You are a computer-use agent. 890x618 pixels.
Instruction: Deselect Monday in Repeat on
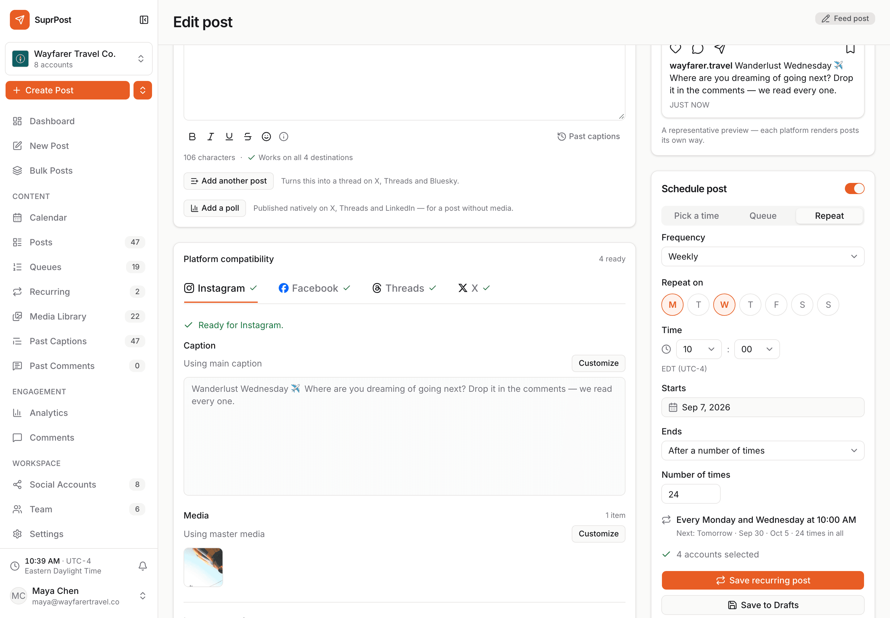(672, 305)
